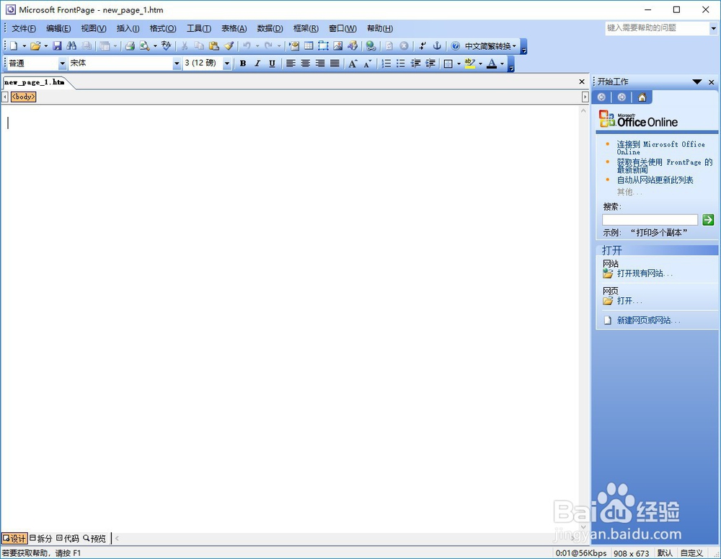This screenshot has width=721, height=559.
Task: Toggle Italic formatting
Action: [257, 63]
